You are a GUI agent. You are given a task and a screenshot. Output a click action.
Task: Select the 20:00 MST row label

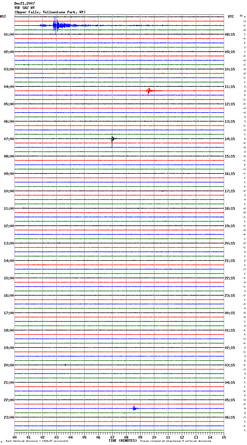pos(9,365)
